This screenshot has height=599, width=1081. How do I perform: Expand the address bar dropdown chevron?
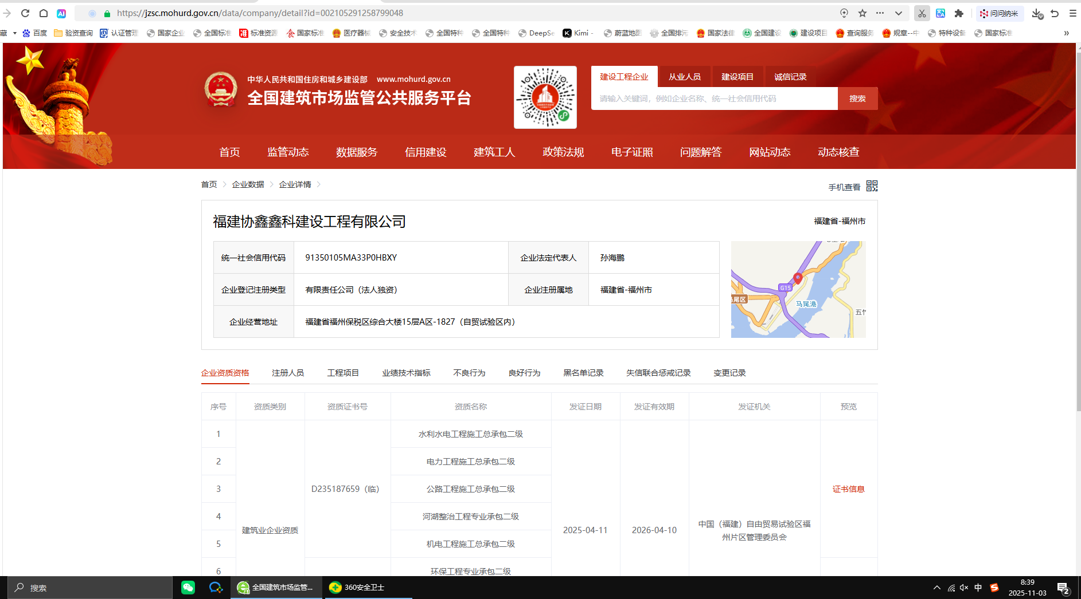pos(899,13)
